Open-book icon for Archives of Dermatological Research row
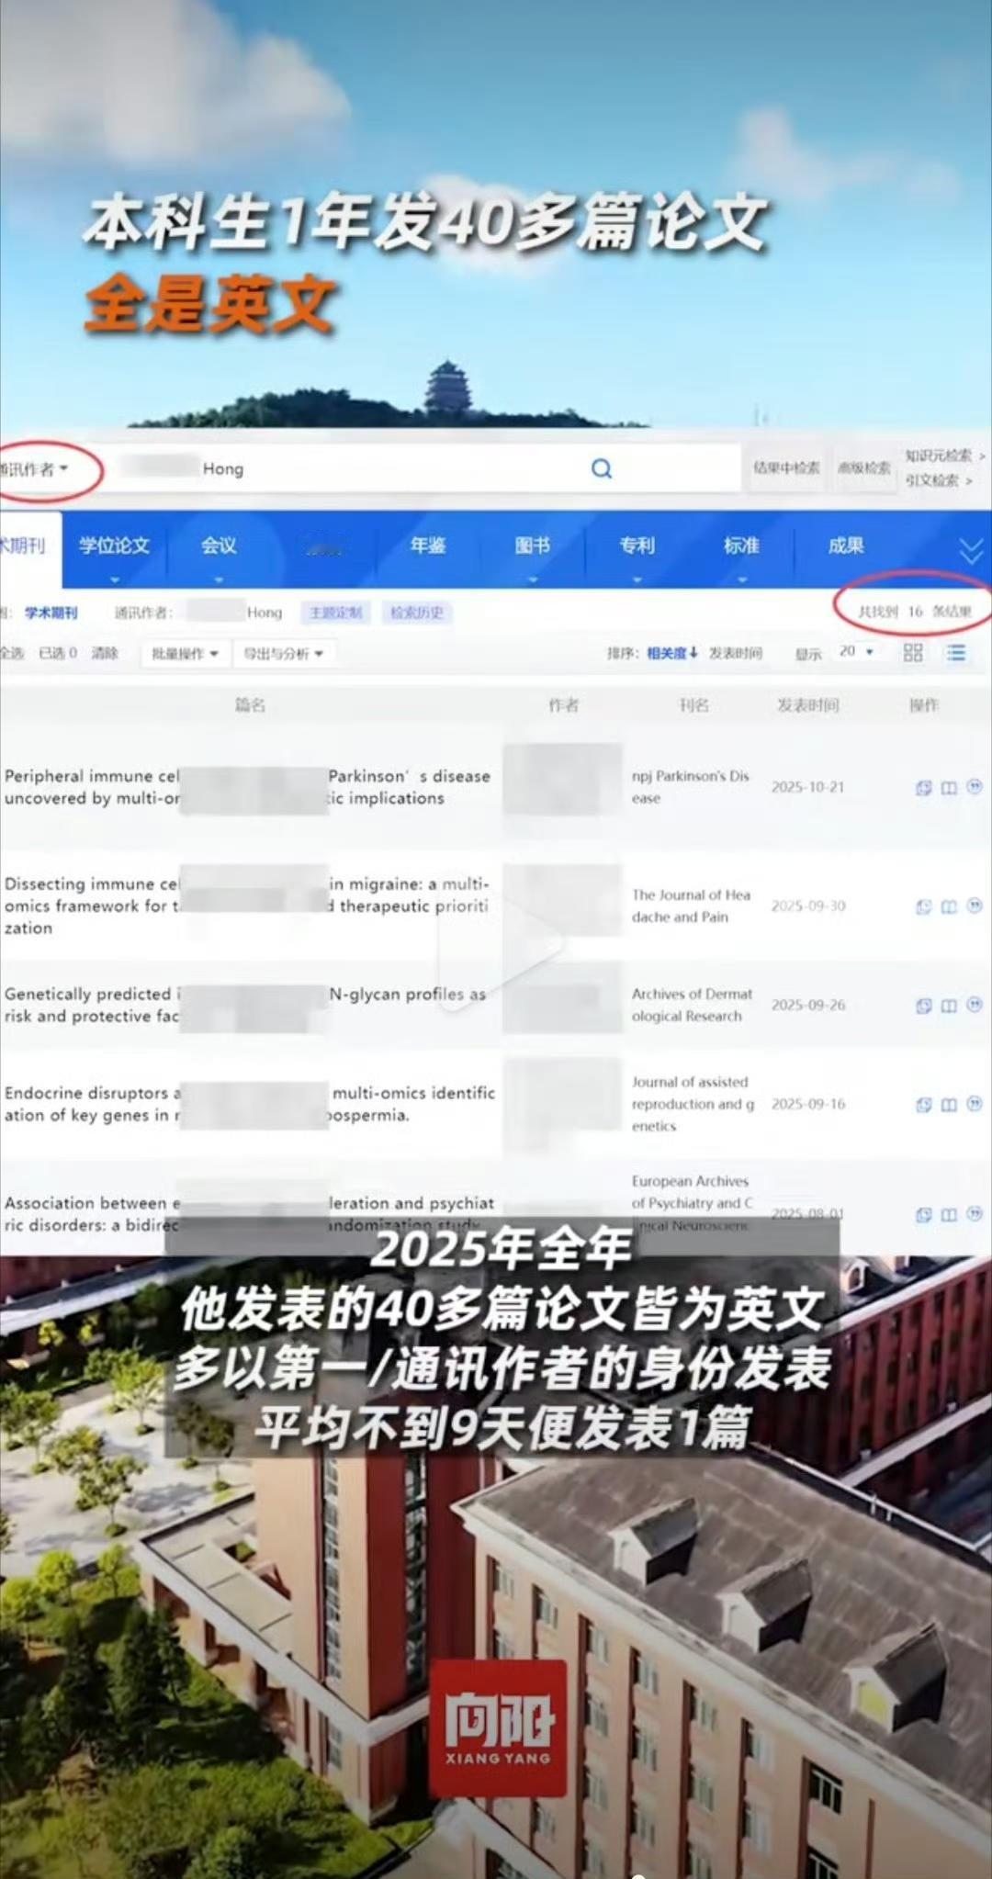Image resolution: width=992 pixels, height=1879 pixels. [x=949, y=1006]
